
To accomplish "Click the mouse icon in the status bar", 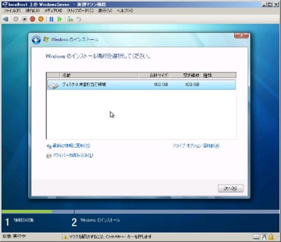I will coord(264,236).
